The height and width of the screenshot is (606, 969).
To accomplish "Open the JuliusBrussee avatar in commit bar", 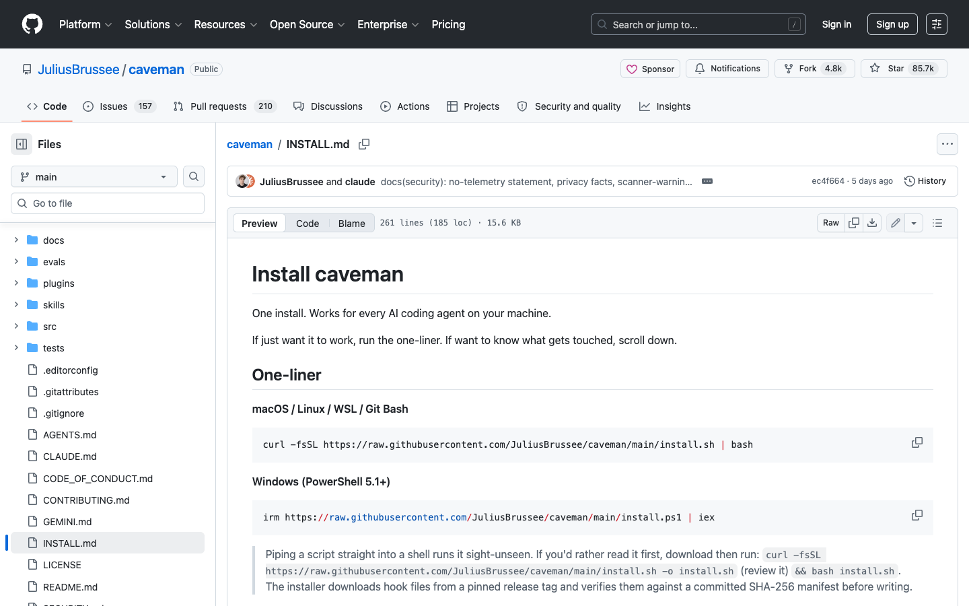I will tap(242, 181).
